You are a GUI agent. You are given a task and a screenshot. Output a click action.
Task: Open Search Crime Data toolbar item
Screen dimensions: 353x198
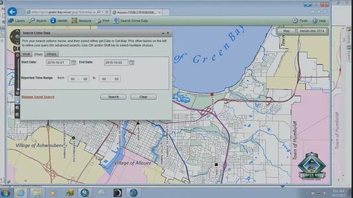pos(131,21)
